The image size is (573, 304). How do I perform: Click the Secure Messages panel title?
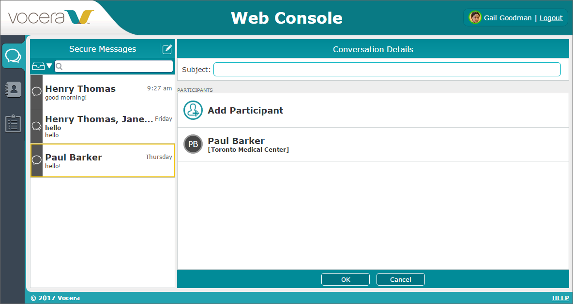click(103, 49)
